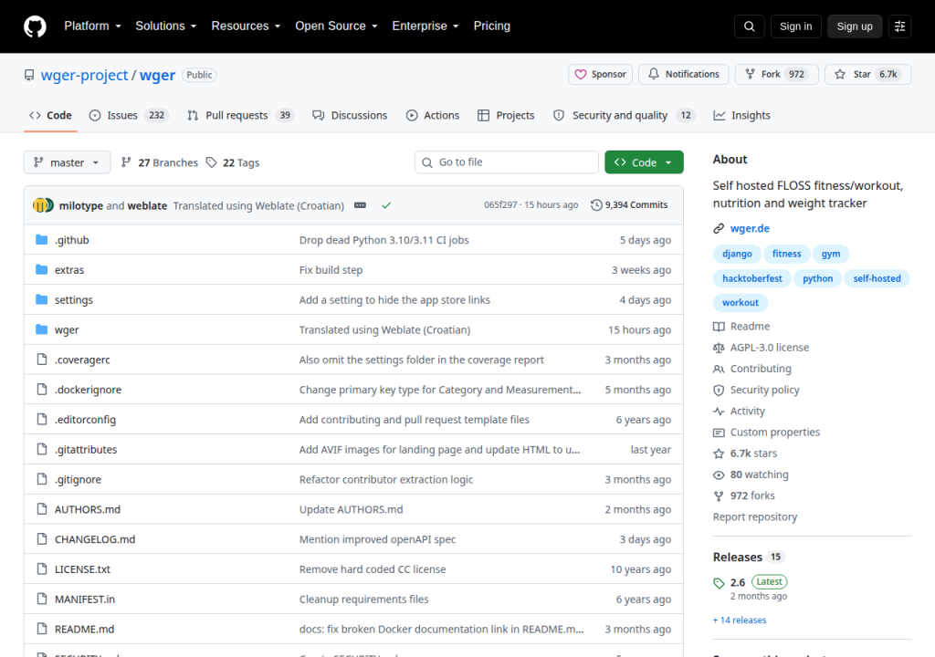Click the Readme book icon
Image resolution: width=935 pixels, height=657 pixels.
click(x=719, y=327)
